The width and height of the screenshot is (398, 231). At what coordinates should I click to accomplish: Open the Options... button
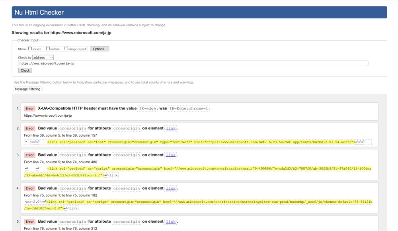[x=100, y=49]
